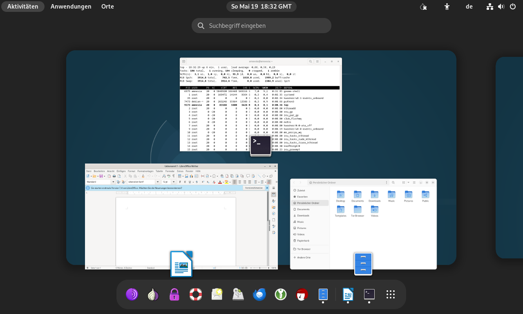Expand highlight color dropdown arrow in Writer
This screenshot has width=523, height=314.
(x=230, y=182)
